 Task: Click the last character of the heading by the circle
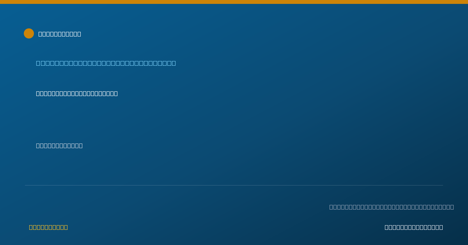point(79,34)
